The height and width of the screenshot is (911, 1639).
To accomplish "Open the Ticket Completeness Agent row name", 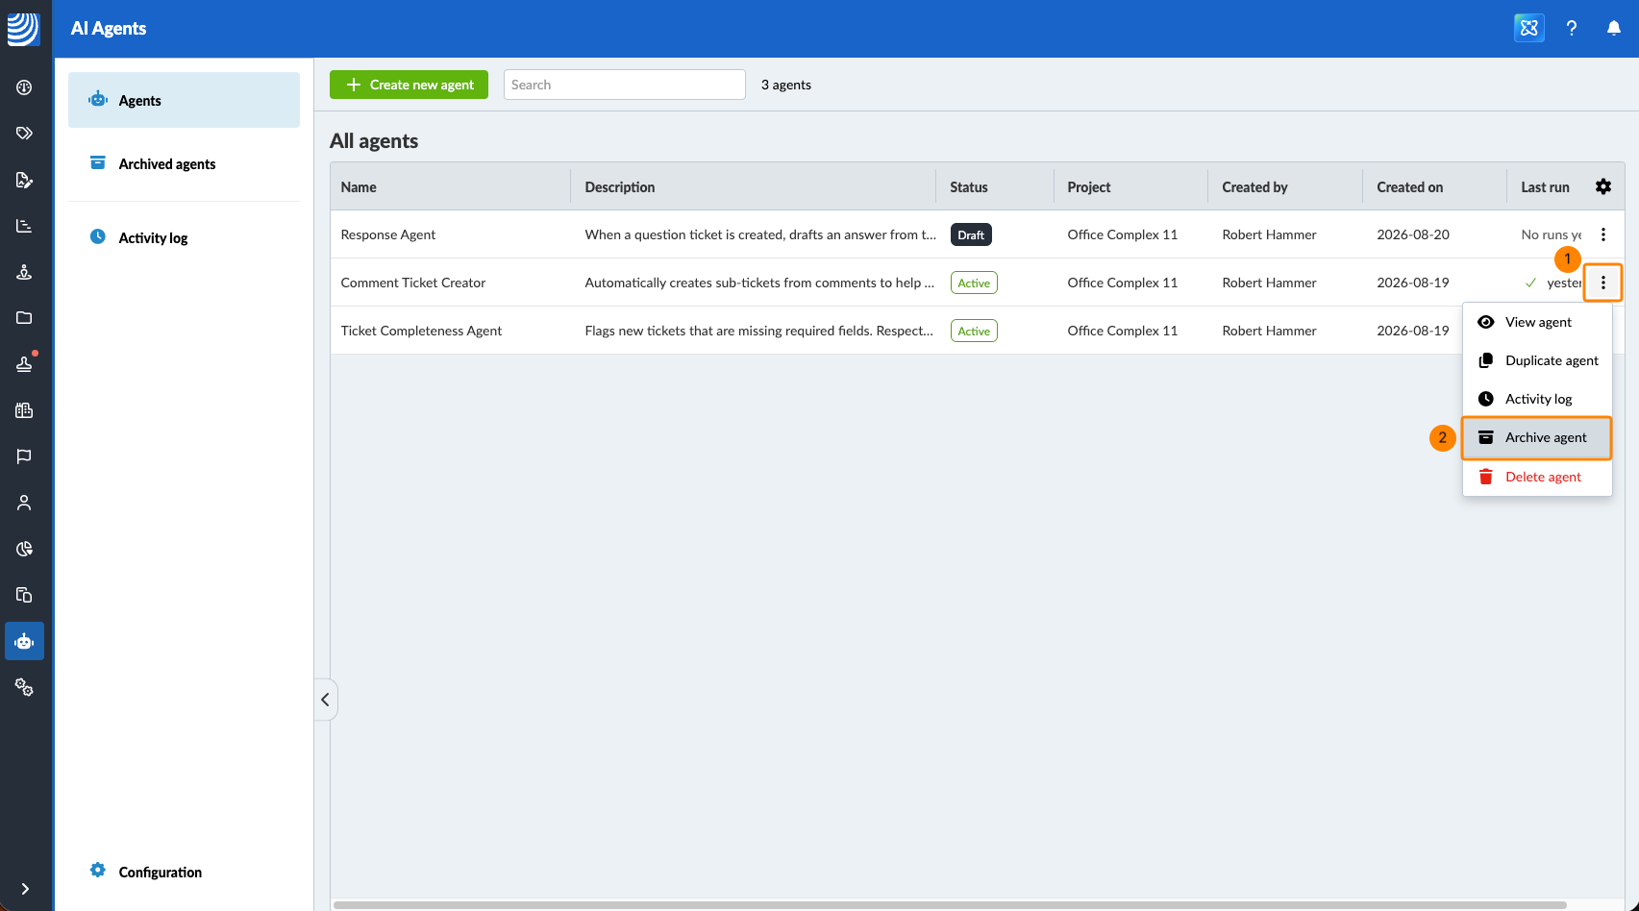I will pos(421,331).
